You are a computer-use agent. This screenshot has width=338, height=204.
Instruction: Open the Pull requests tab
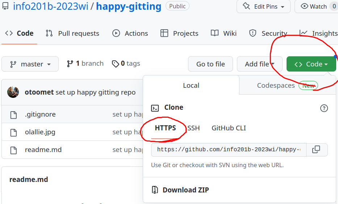click(72, 33)
